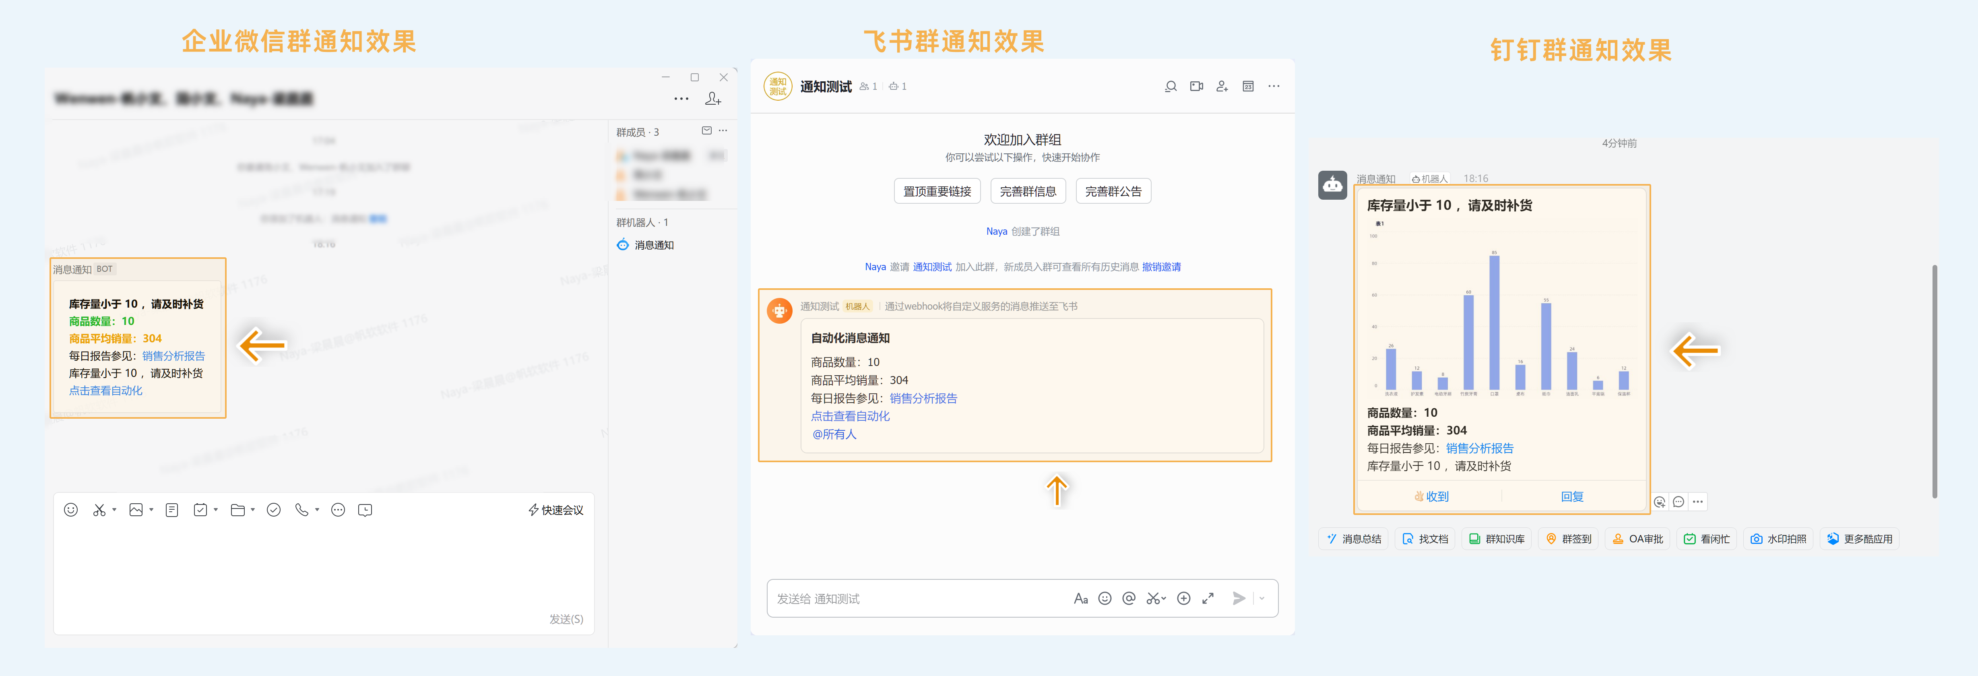
Task: Search the Feishu chat via header icon
Action: coord(1170,86)
